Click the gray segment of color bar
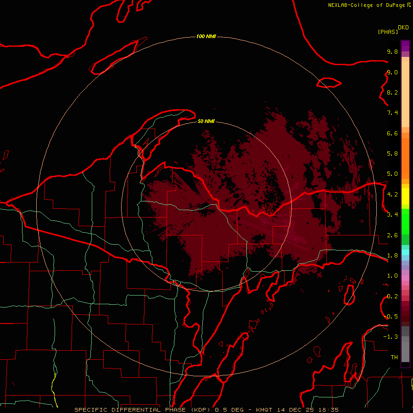This screenshot has width=413, height=413. click(405, 344)
